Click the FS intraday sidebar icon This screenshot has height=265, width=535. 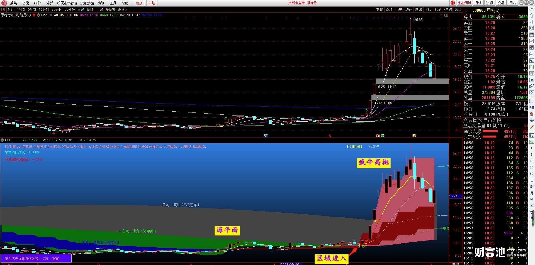532,136
